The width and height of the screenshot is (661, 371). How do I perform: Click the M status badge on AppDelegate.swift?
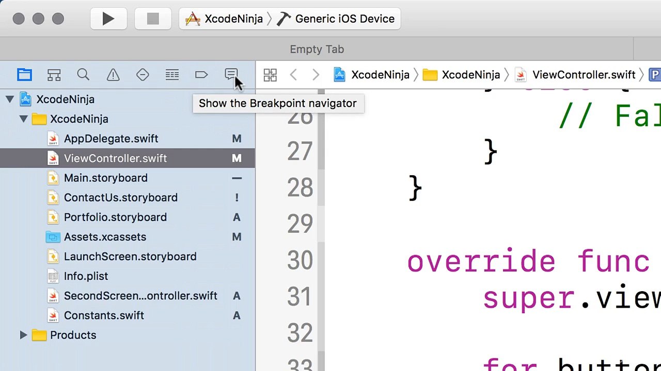(237, 139)
